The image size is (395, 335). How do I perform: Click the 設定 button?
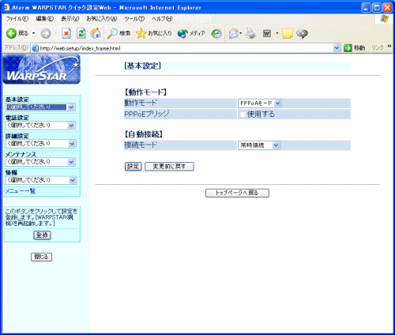point(133,167)
